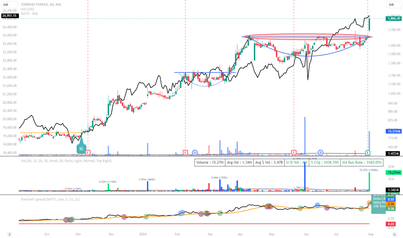Open the INR currency selector on the left scale
Screen dimensions: 403x238
[10, 5]
